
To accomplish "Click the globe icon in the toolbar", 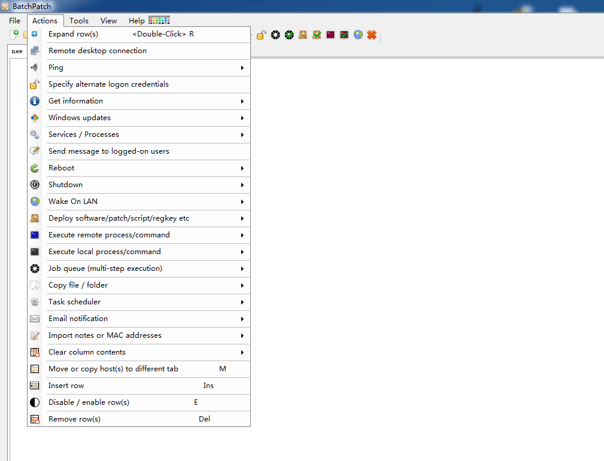I will 358,35.
